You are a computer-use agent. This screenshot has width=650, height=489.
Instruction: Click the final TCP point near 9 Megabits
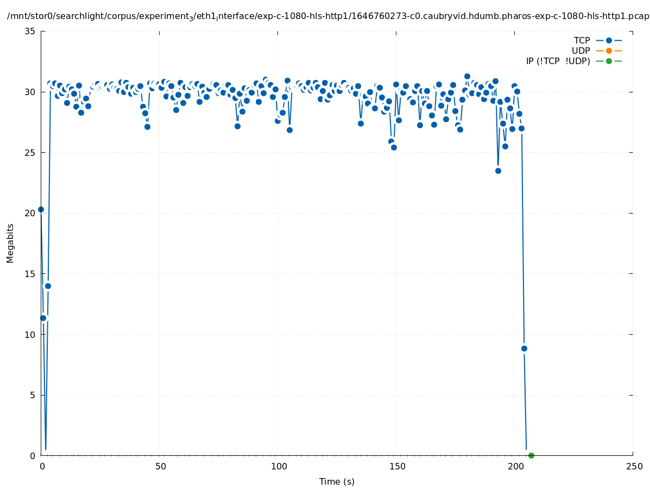pos(524,348)
